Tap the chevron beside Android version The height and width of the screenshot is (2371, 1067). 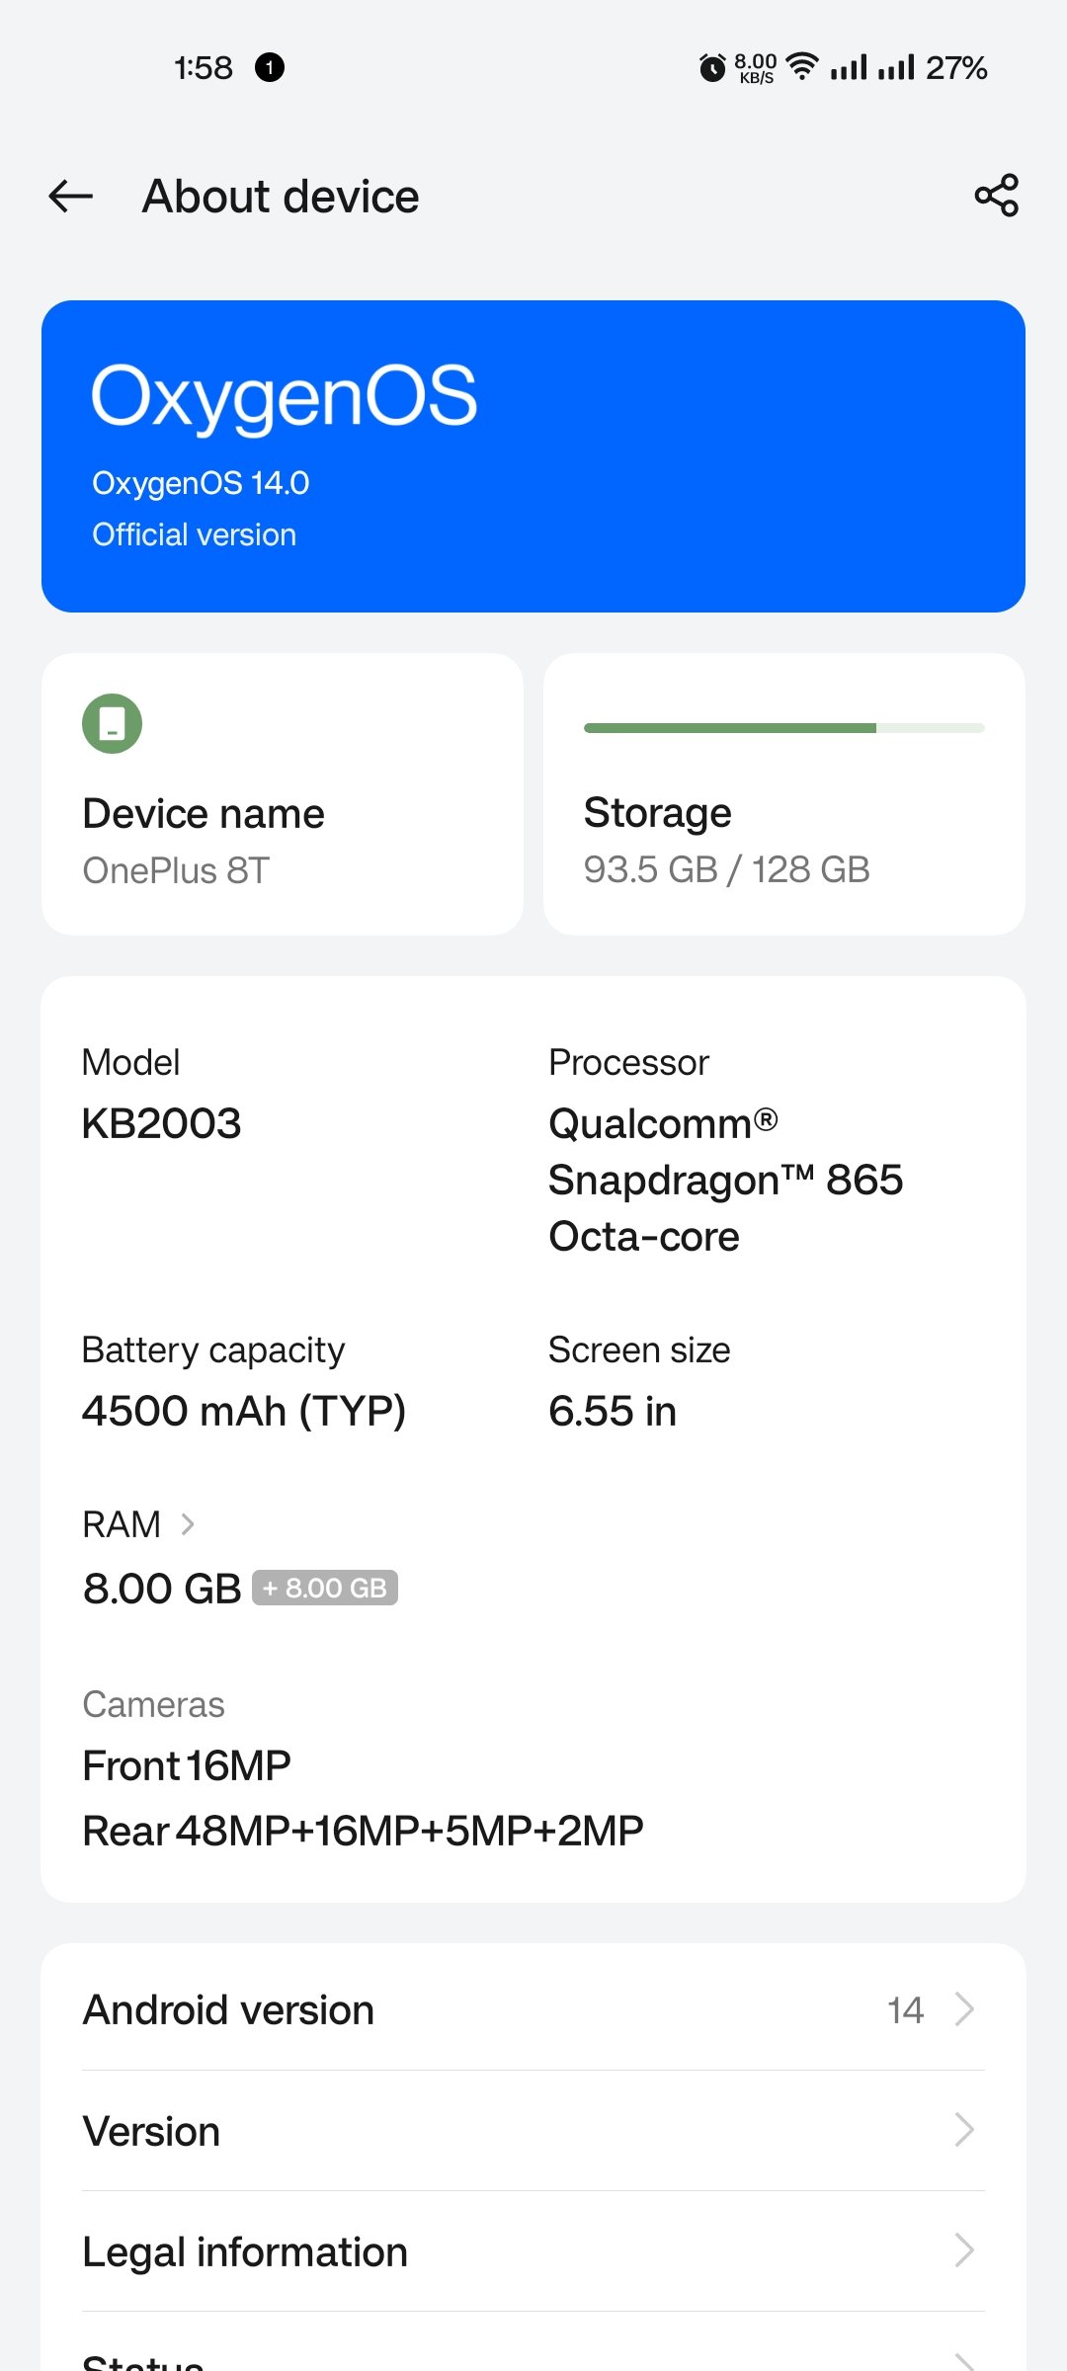tap(965, 2009)
